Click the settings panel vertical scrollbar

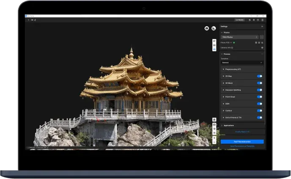click(265, 78)
